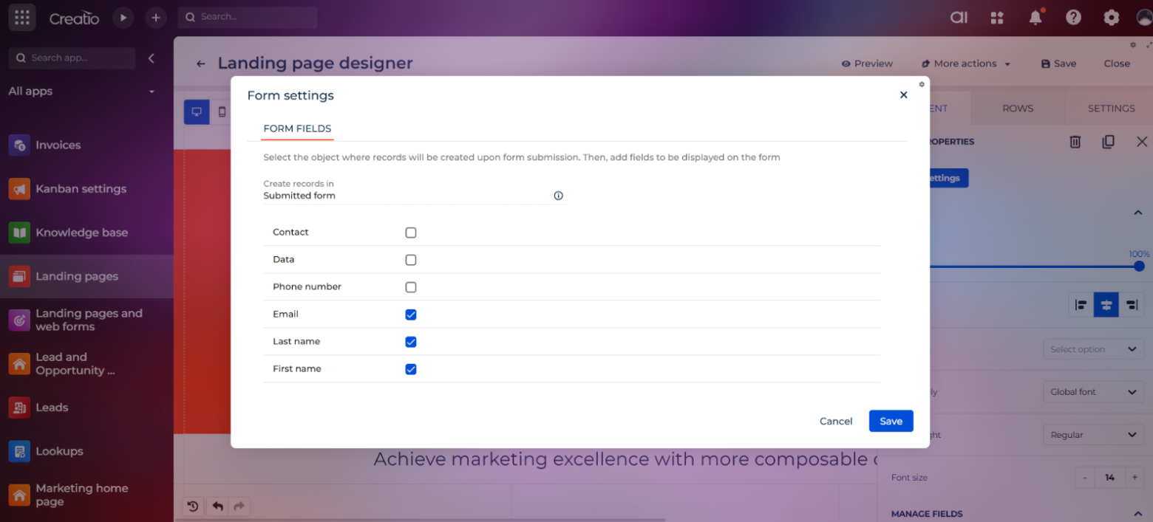
Task: Open the help question mark icon
Action: coord(1073,18)
